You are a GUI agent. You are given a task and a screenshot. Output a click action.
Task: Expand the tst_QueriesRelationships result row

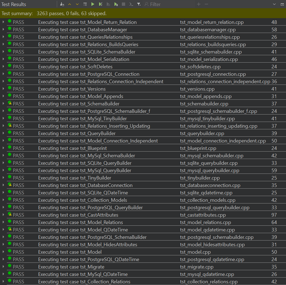coord(3,37)
